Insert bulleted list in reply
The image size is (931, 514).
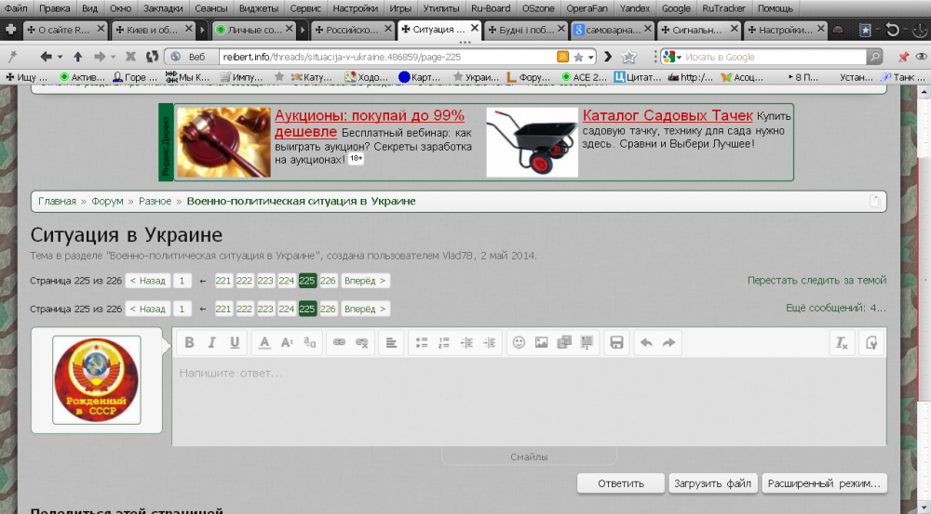point(422,343)
